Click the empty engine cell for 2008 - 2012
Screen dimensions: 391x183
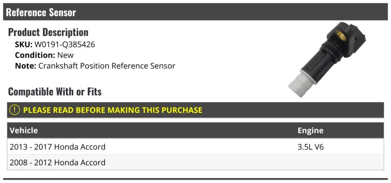(339, 163)
